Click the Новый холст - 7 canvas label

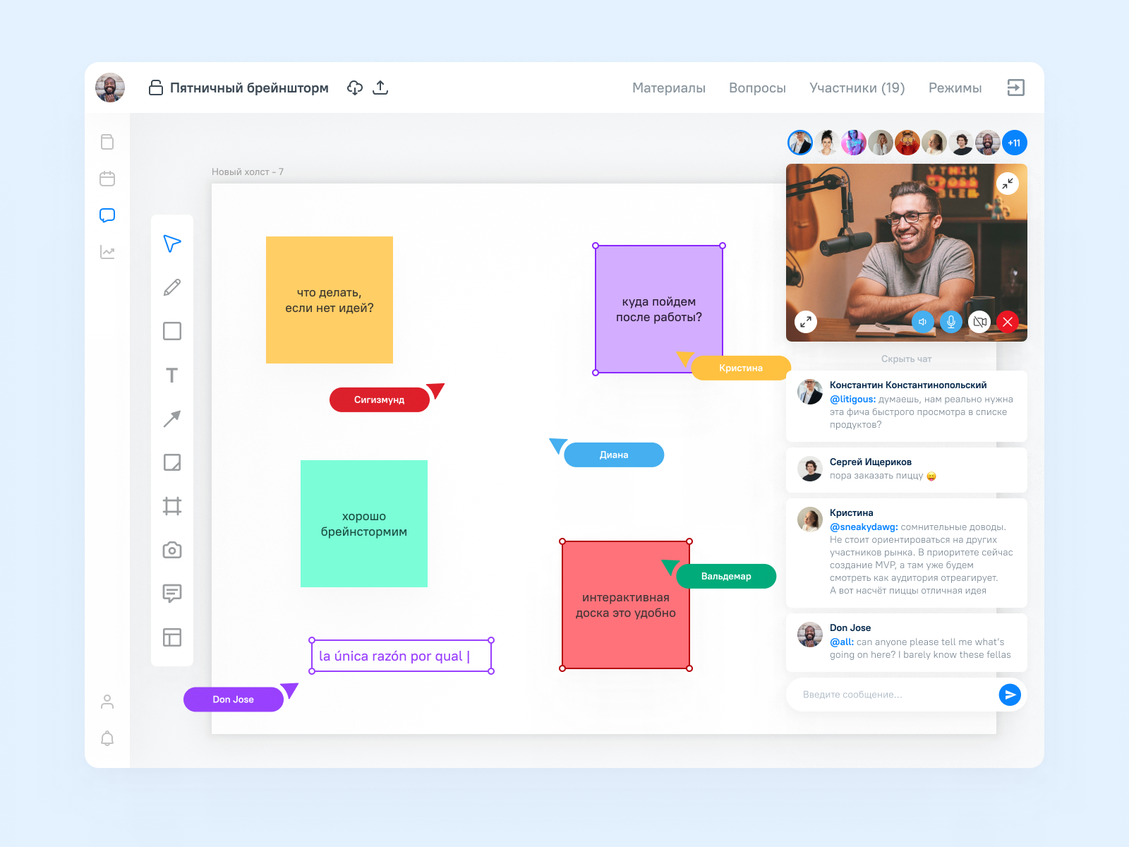(x=248, y=172)
